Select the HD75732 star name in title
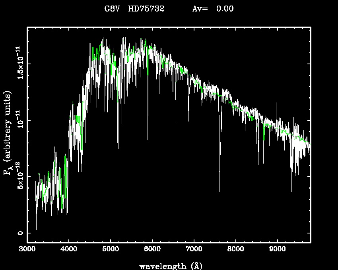 [146, 9]
